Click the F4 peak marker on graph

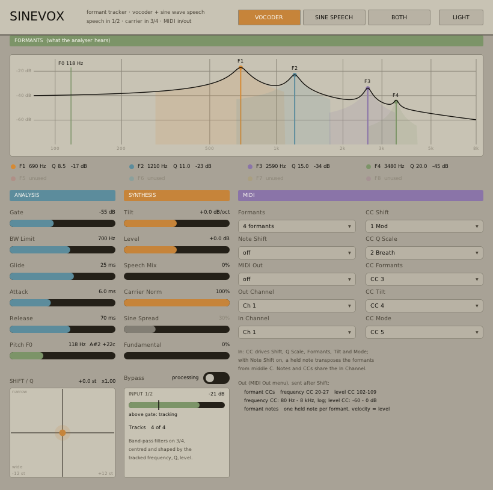pyautogui.click(x=396, y=102)
